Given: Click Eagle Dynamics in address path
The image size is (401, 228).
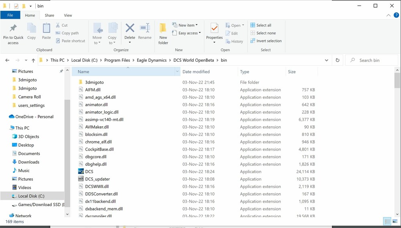Looking at the screenshot, I should click(x=152, y=61).
